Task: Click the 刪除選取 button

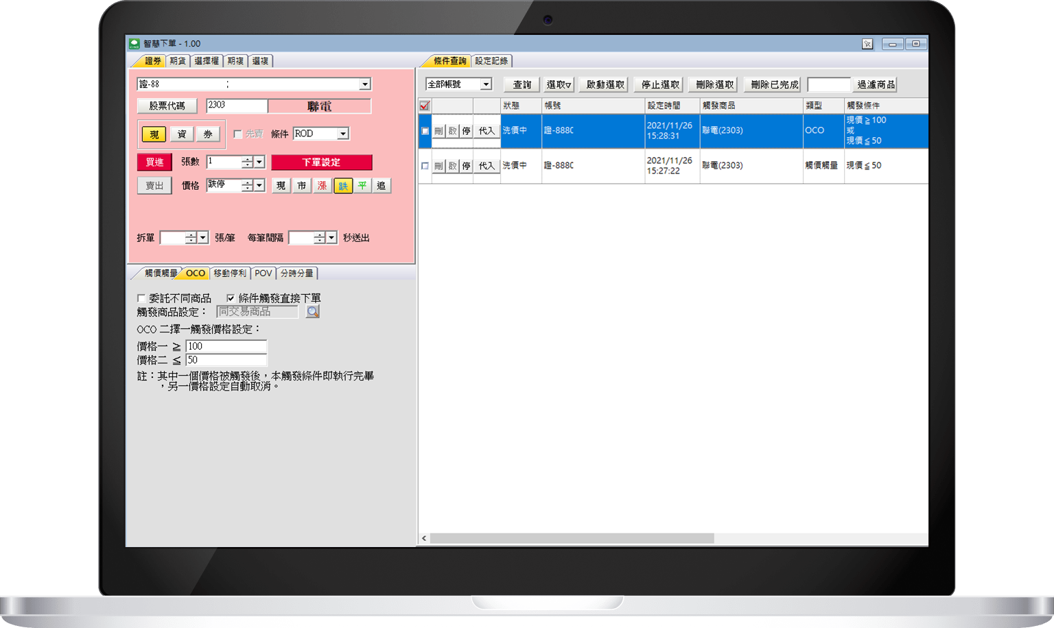Action: [x=714, y=84]
